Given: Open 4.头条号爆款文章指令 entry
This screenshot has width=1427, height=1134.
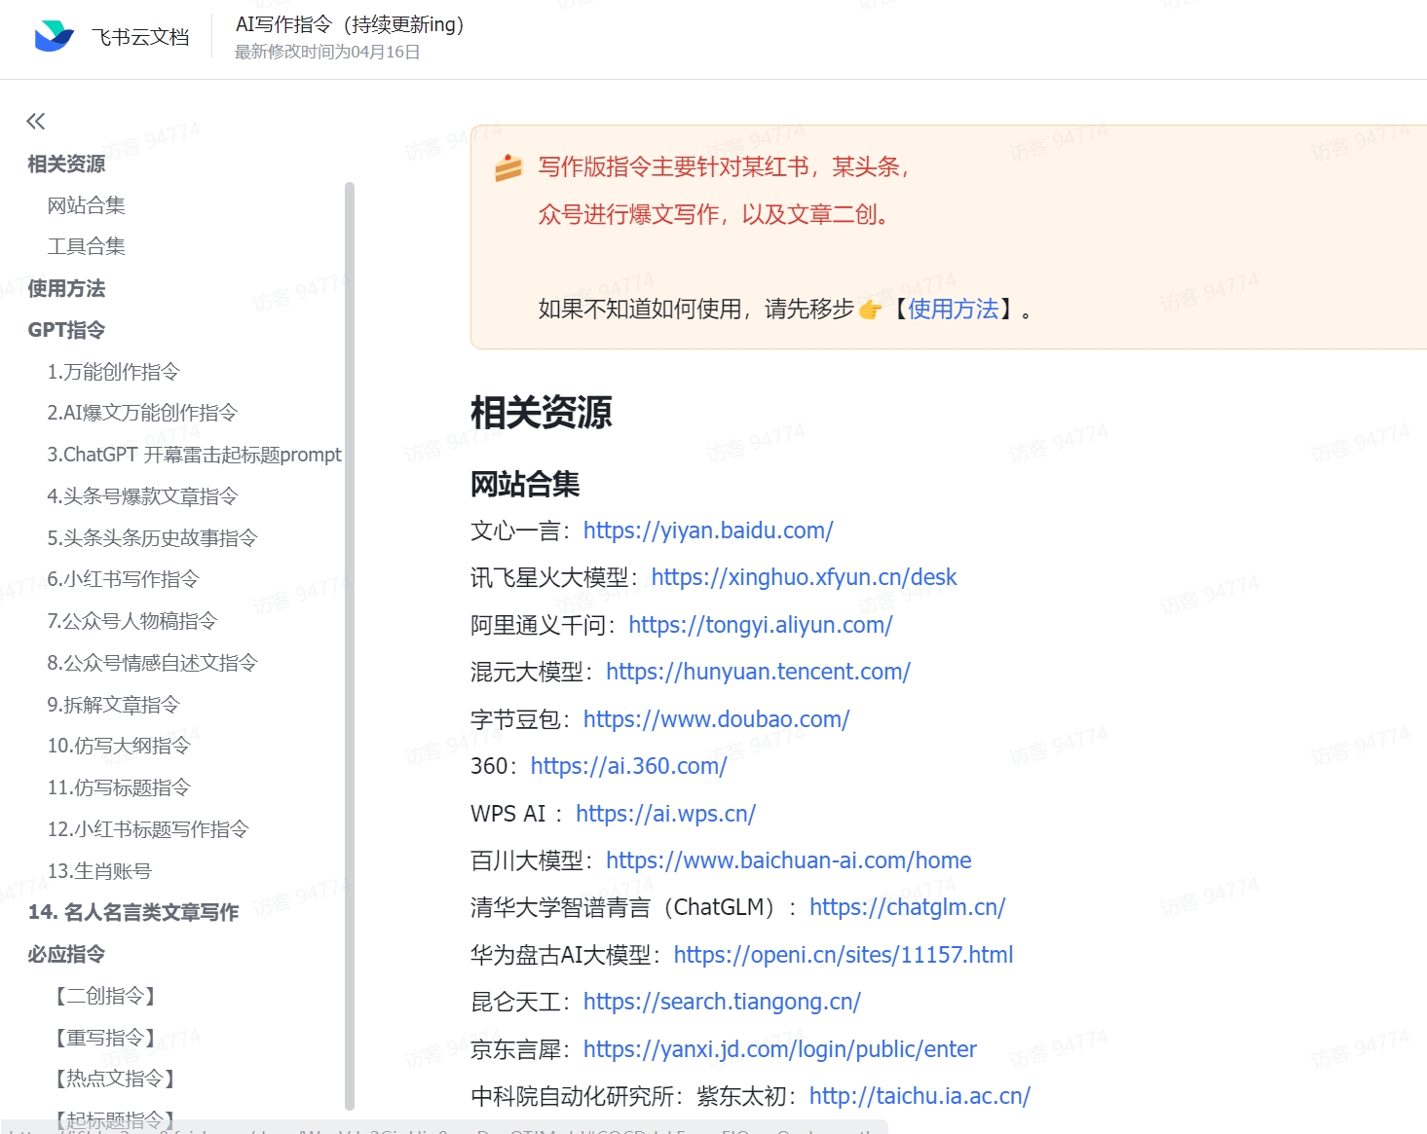Looking at the screenshot, I should click(142, 496).
